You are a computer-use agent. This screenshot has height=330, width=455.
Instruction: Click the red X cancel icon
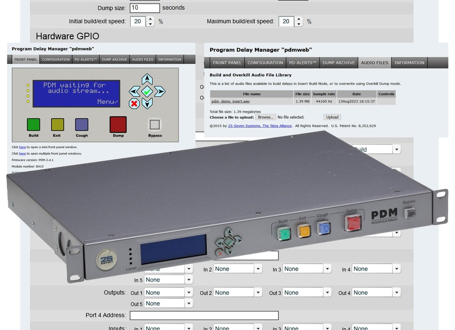pos(135,103)
